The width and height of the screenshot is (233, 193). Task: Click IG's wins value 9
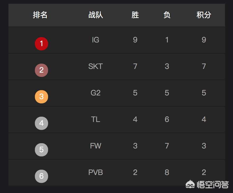click(135, 40)
